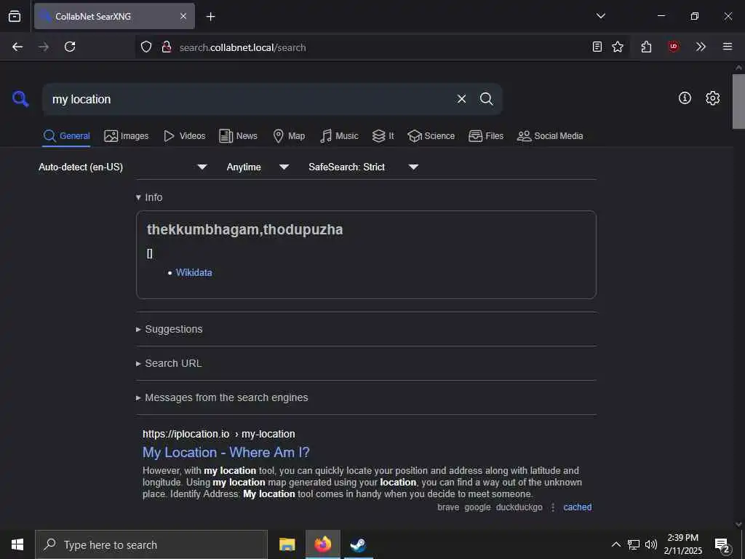Submit search with the magnifier icon

point(486,99)
